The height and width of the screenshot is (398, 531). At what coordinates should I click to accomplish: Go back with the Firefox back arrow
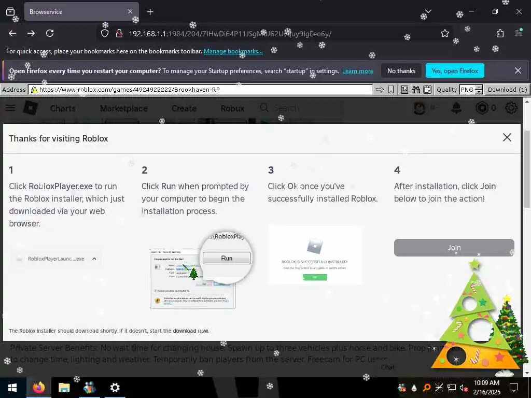12,34
